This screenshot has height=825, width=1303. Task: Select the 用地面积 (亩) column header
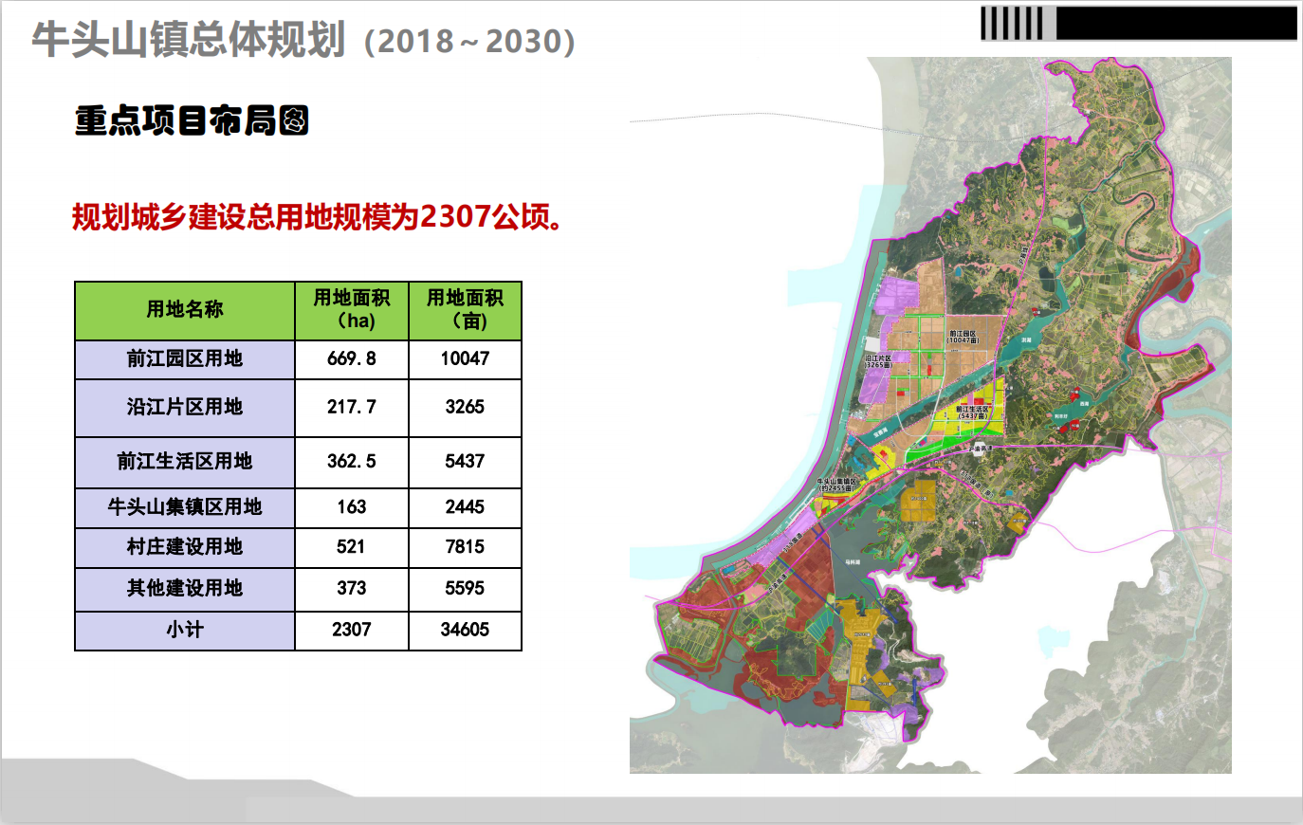[465, 310]
